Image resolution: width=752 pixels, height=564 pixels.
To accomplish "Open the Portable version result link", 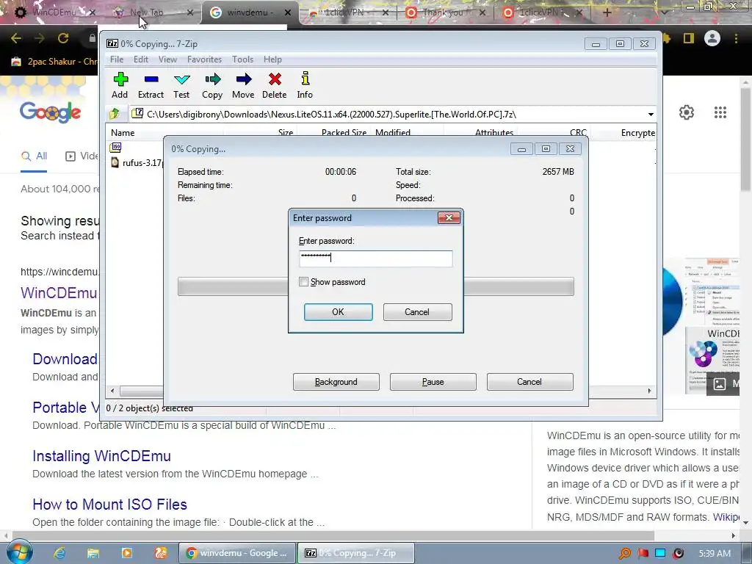I will coord(65,408).
